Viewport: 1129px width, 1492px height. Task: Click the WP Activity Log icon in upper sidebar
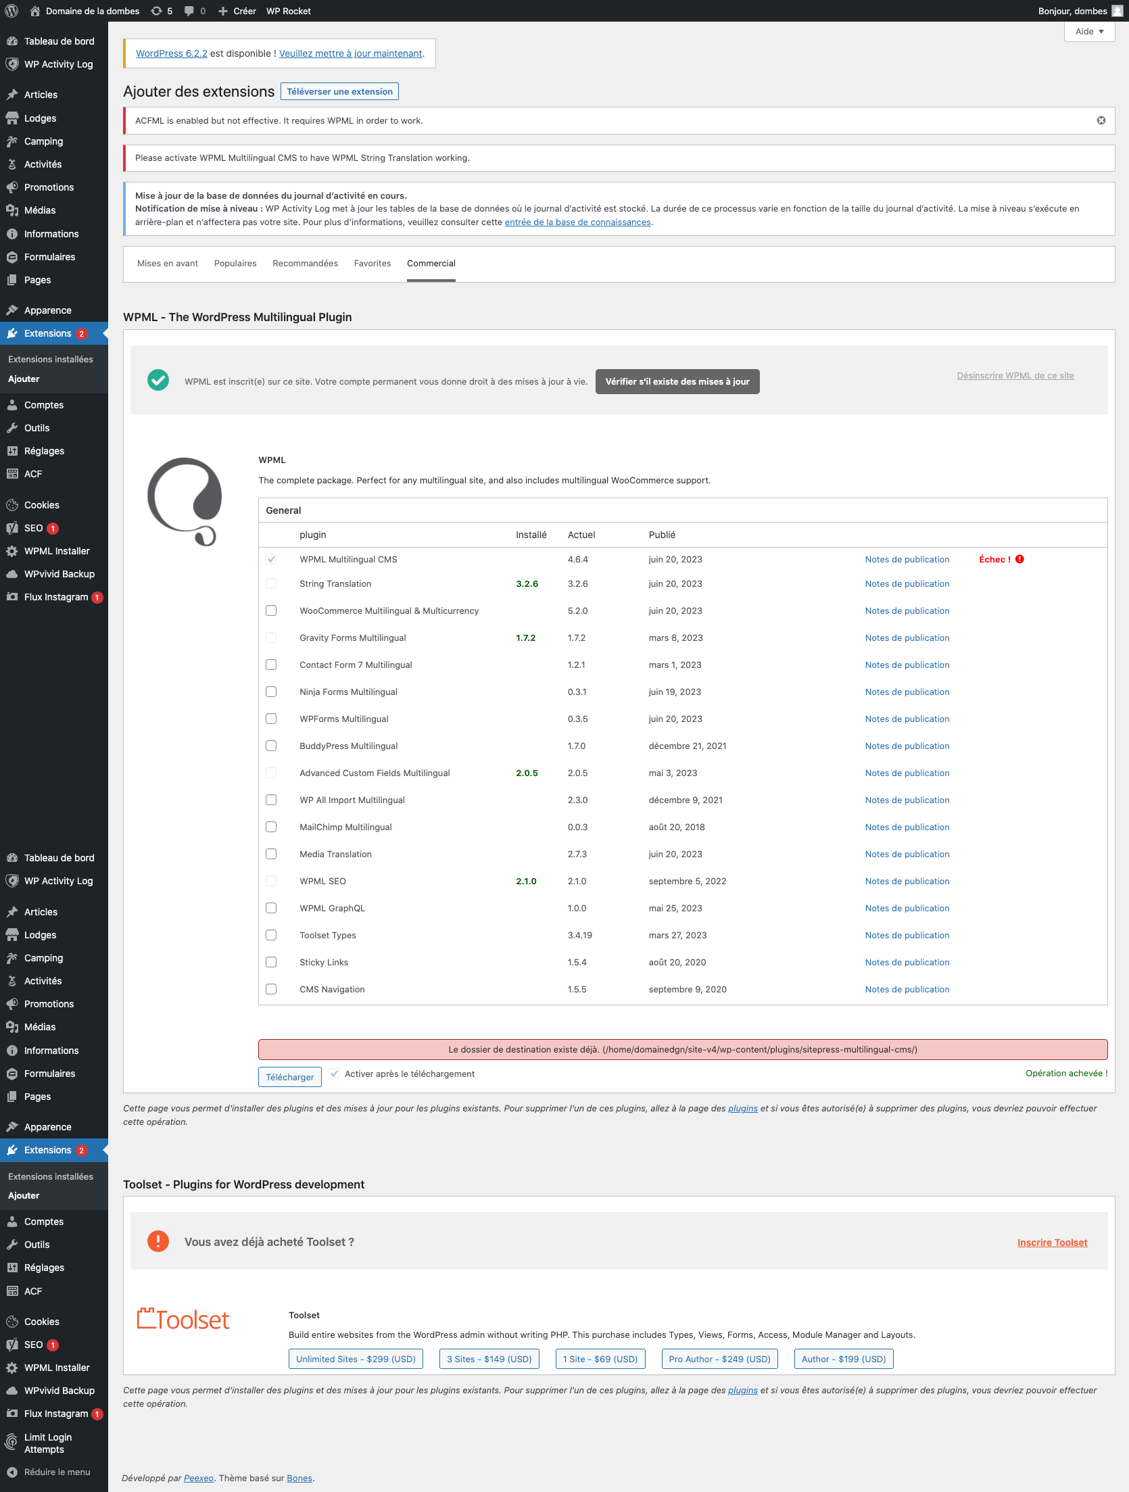pyautogui.click(x=12, y=64)
